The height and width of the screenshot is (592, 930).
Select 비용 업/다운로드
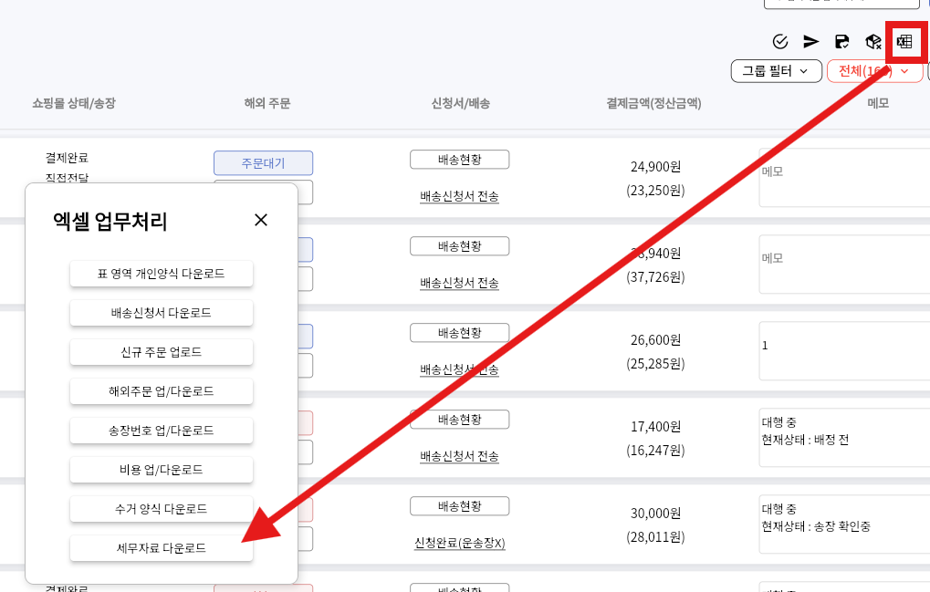point(161,470)
